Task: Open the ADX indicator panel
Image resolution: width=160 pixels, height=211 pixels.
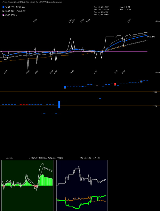Action: click(82, 185)
